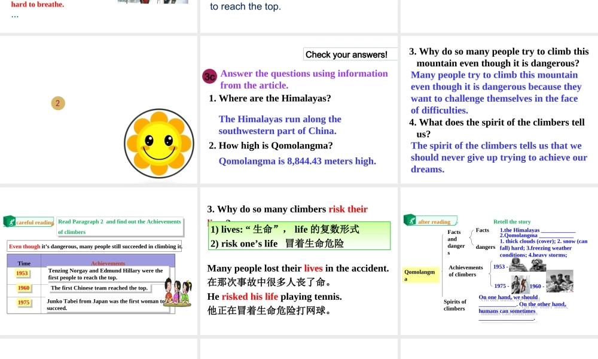This screenshot has width=598, height=359.
Task: Click the answer never give up achieving dreams
Action: coord(499,157)
